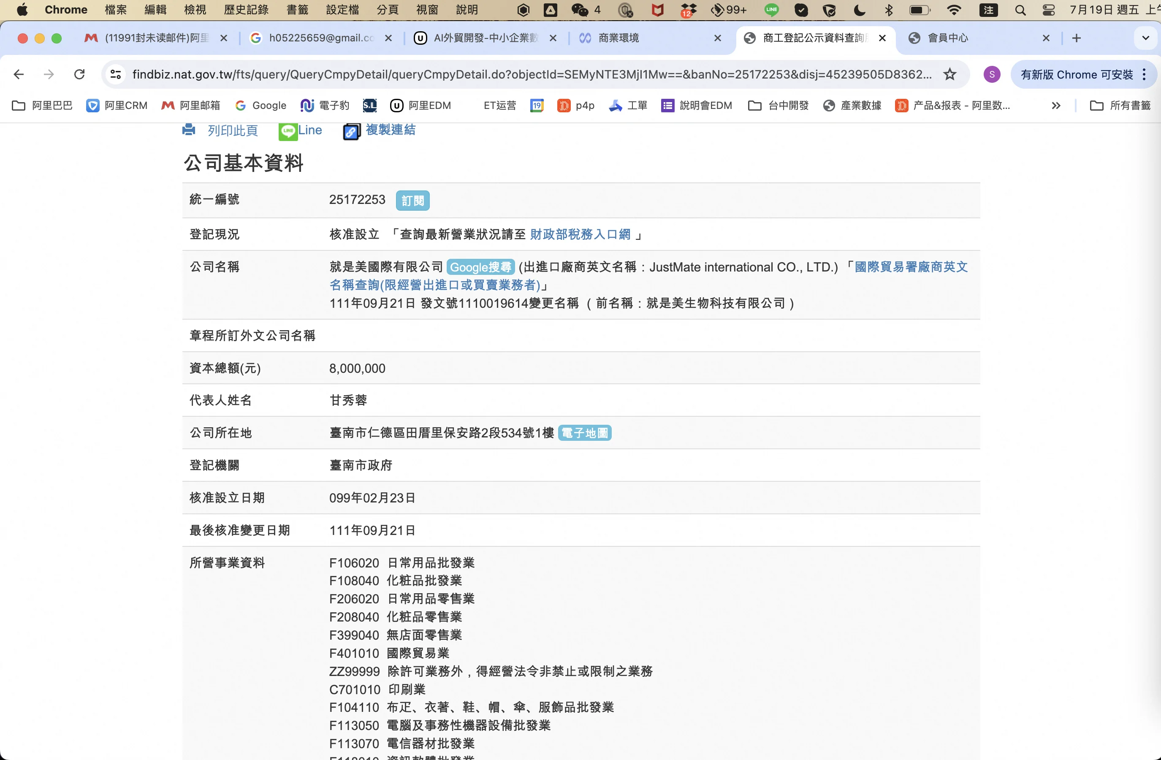Expand the hidden bookmarks overflow chevron
Viewport: 1161px width, 760px height.
click(1055, 106)
